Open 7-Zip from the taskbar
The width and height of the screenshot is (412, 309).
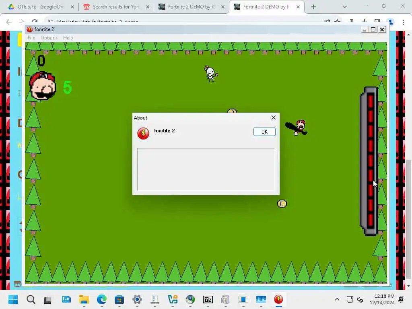click(208, 299)
